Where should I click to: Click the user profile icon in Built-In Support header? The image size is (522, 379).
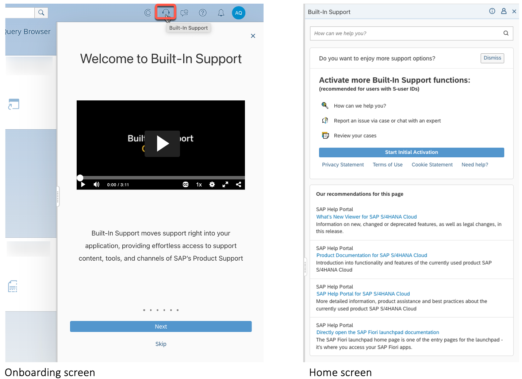coord(504,11)
